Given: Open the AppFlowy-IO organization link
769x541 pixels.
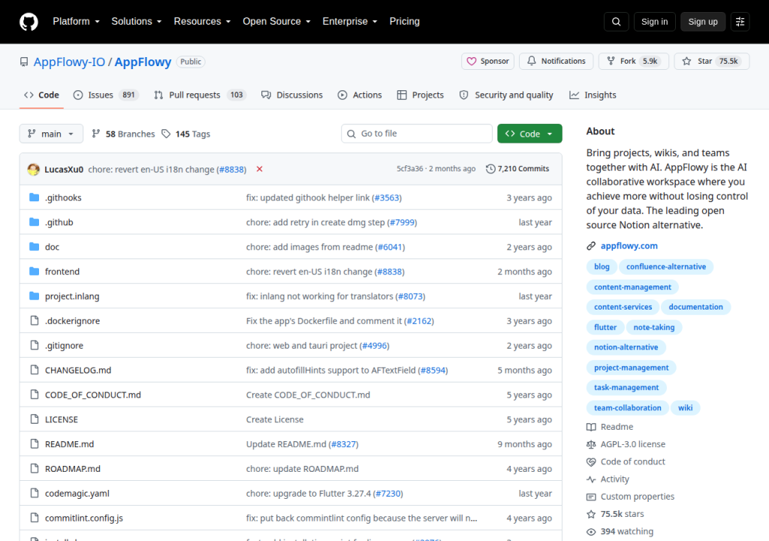Looking at the screenshot, I should click(69, 62).
